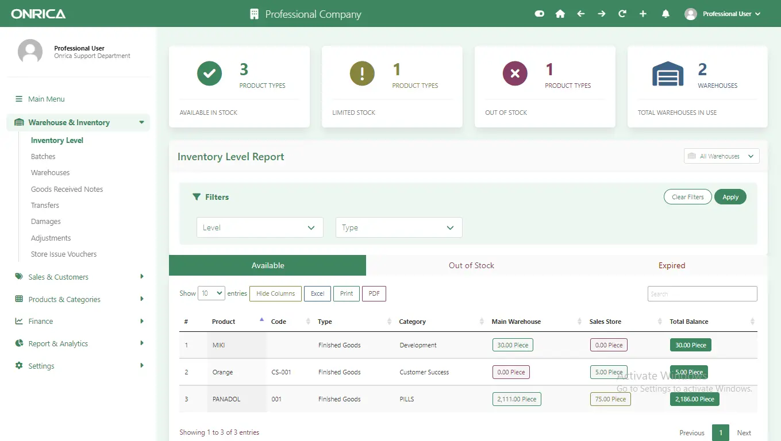Click the Filters funnel icon
The height and width of the screenshot is (441, 781).
point(196,197)
